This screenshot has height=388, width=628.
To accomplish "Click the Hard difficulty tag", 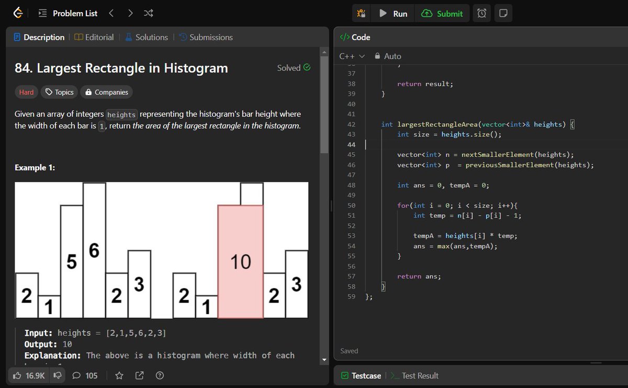I will (x=26, y=92).
